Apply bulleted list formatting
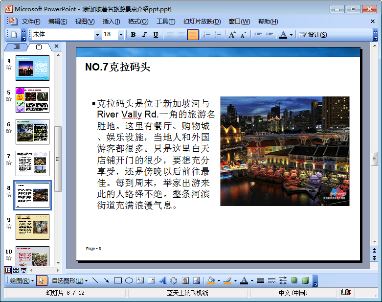This screenshot has width=382, height=302. tap(218, 35)
